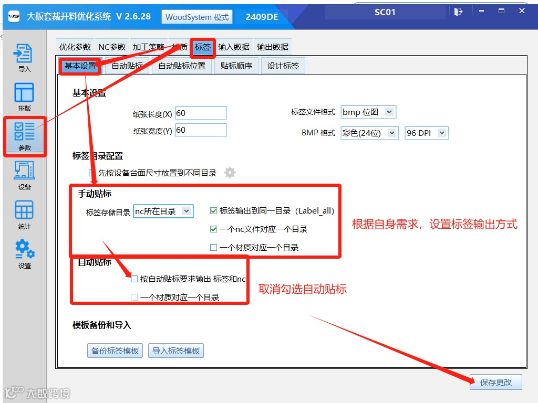
Task: Uncheck 一个nc文件对应一个目录 checkbox
Action: pyautogui.click(x=213, y=229)
